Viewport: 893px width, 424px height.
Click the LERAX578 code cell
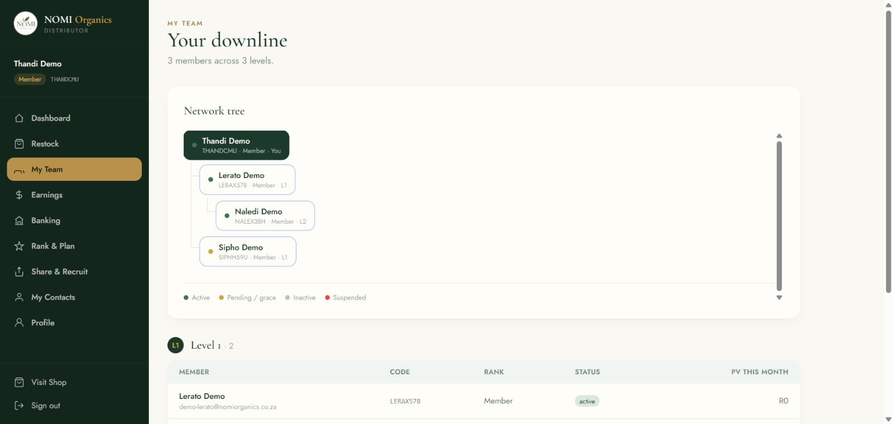coord(405,401)
